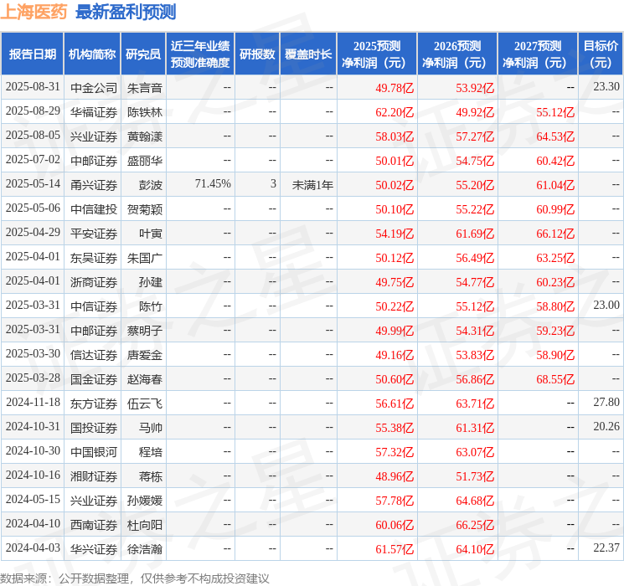
Task: Click the 48.96亿 profit value
Action: [395, 475]
